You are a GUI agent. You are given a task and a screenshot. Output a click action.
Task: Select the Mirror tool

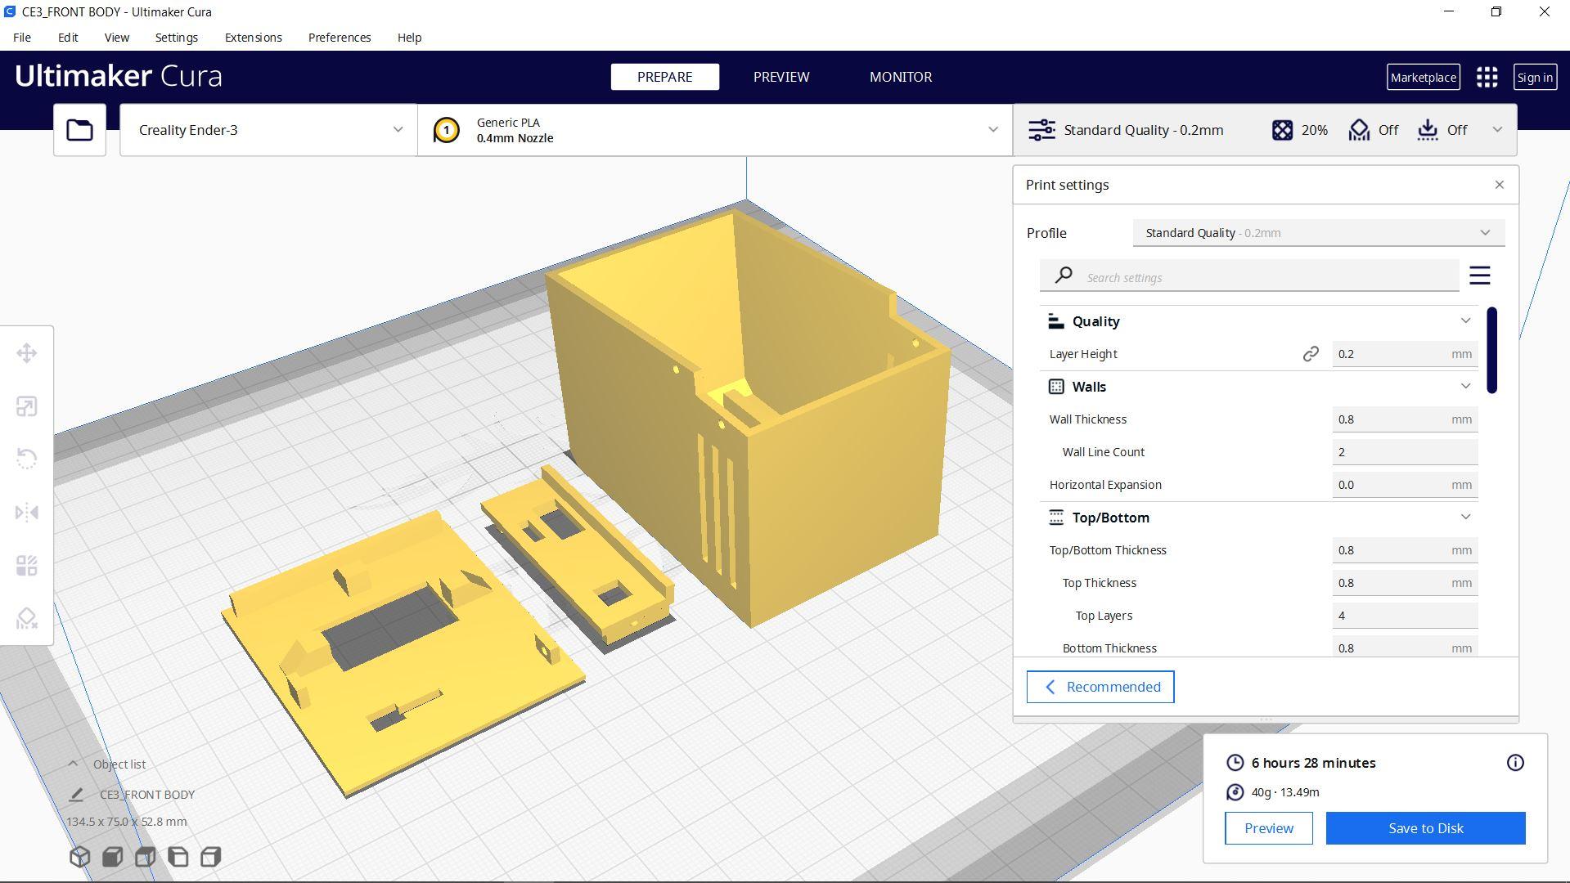point(27,513)
